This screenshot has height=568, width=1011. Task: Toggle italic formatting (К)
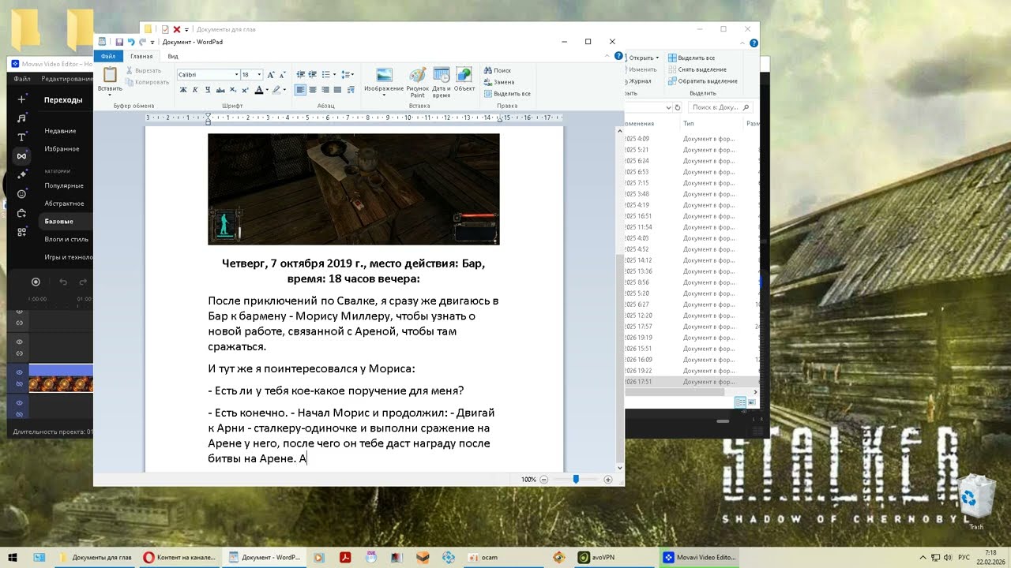(x=195, y=90)
